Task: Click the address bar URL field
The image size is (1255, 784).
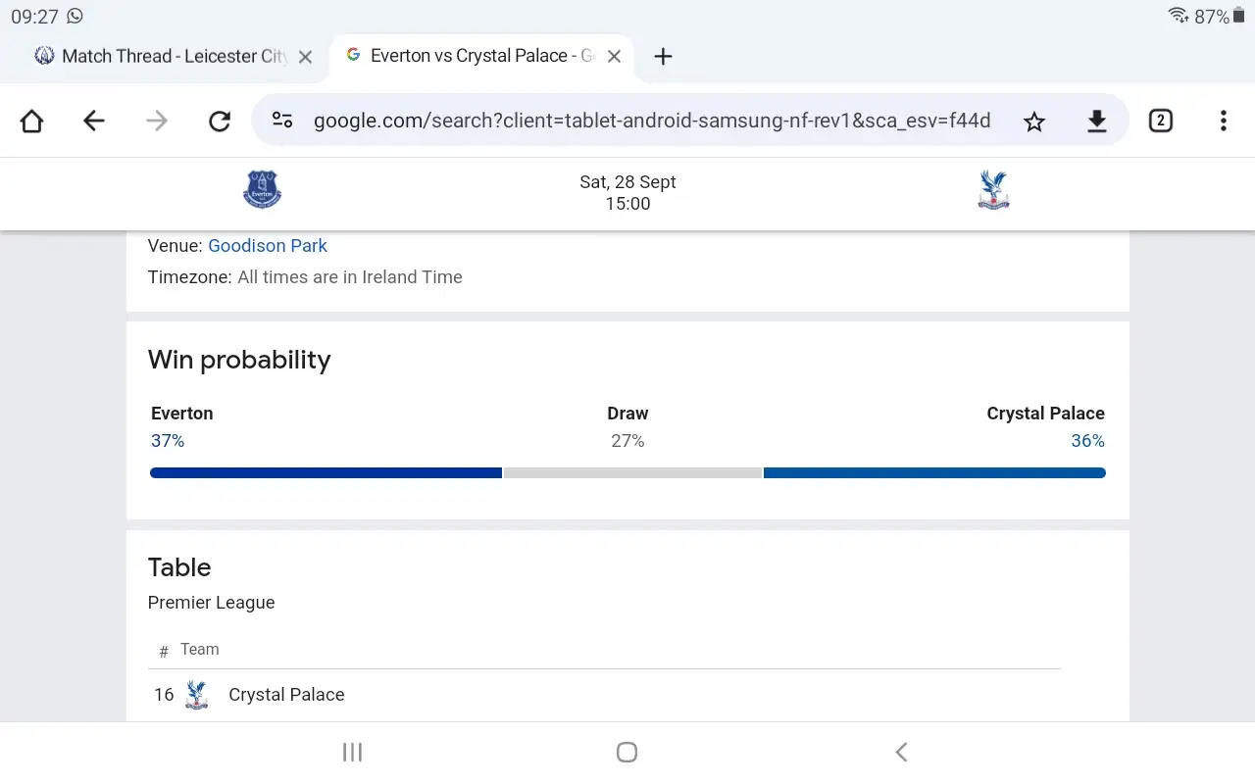Action: pos(651,121)
